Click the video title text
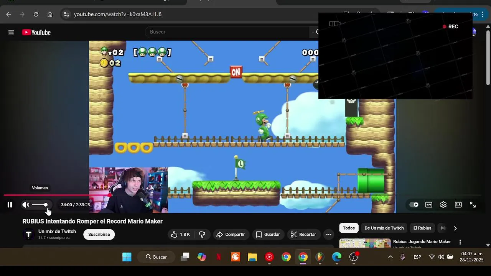This screenshot has width=491, height=276. point(92,221)
